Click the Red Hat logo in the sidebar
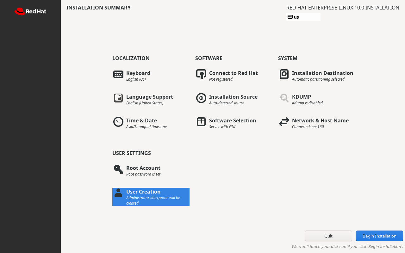 pos(30,11)
